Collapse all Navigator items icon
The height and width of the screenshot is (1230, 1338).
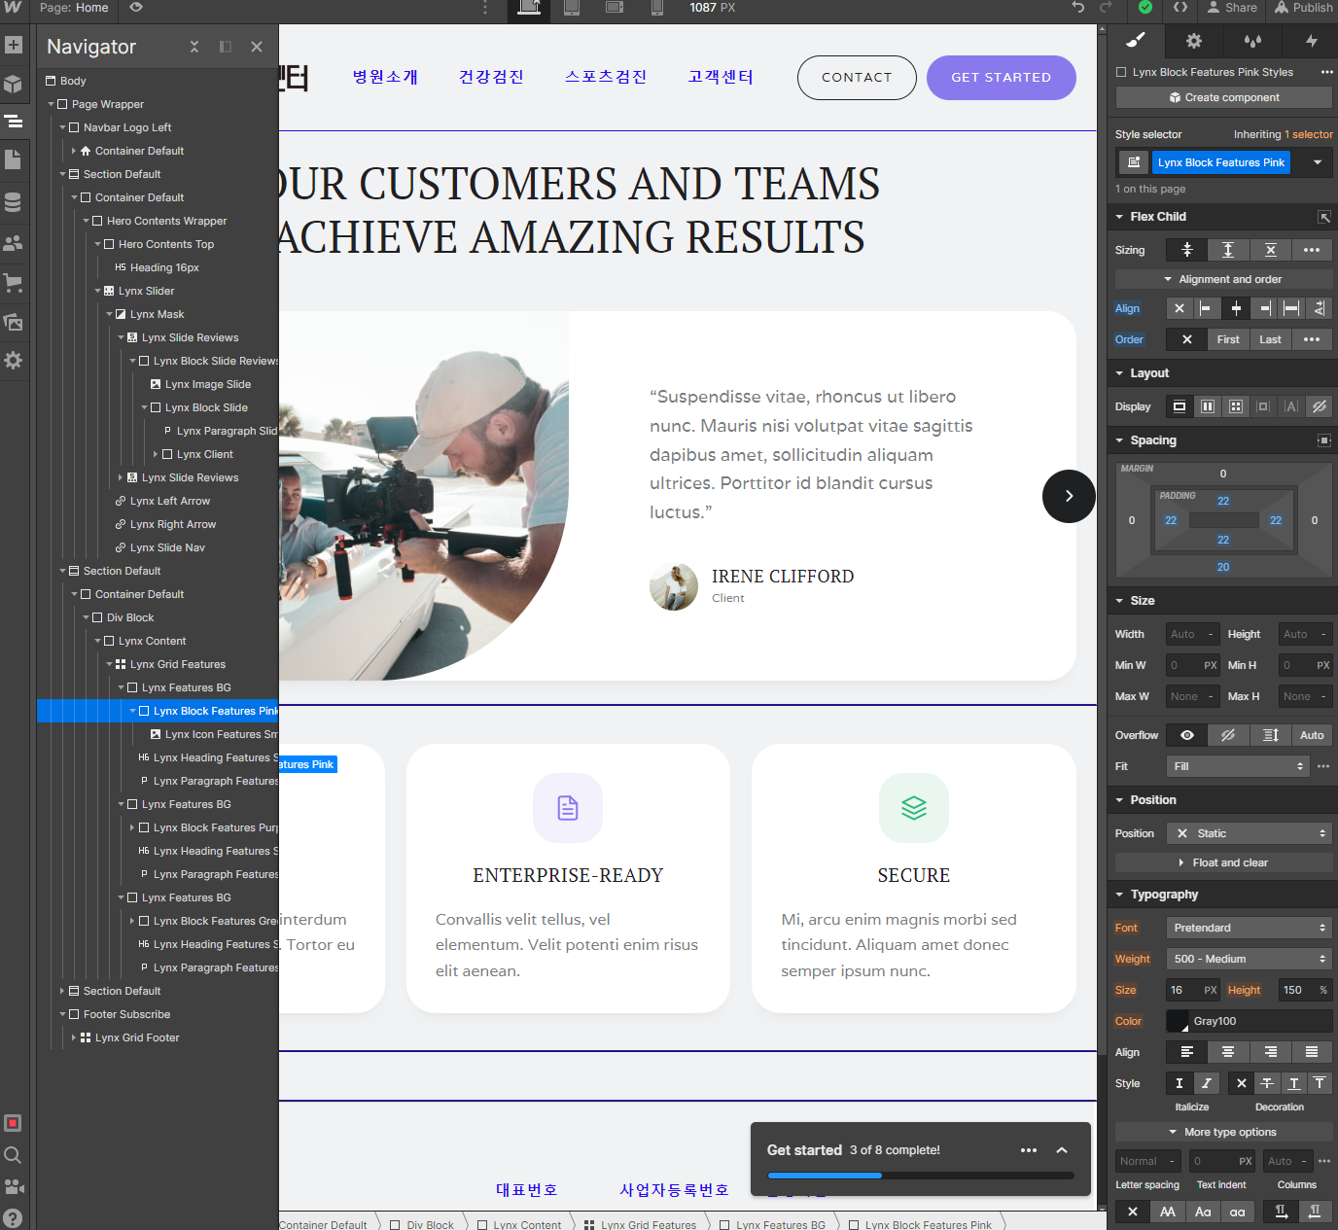(x=194, y=47)
